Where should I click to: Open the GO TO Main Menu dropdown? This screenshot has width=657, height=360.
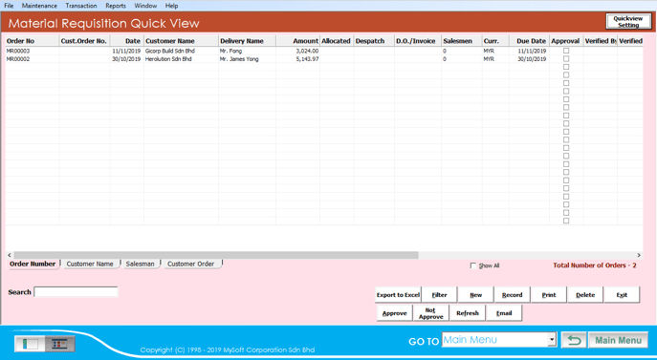coord(552,340)
